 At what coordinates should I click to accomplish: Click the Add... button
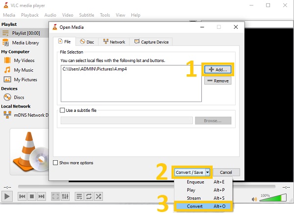218,69
